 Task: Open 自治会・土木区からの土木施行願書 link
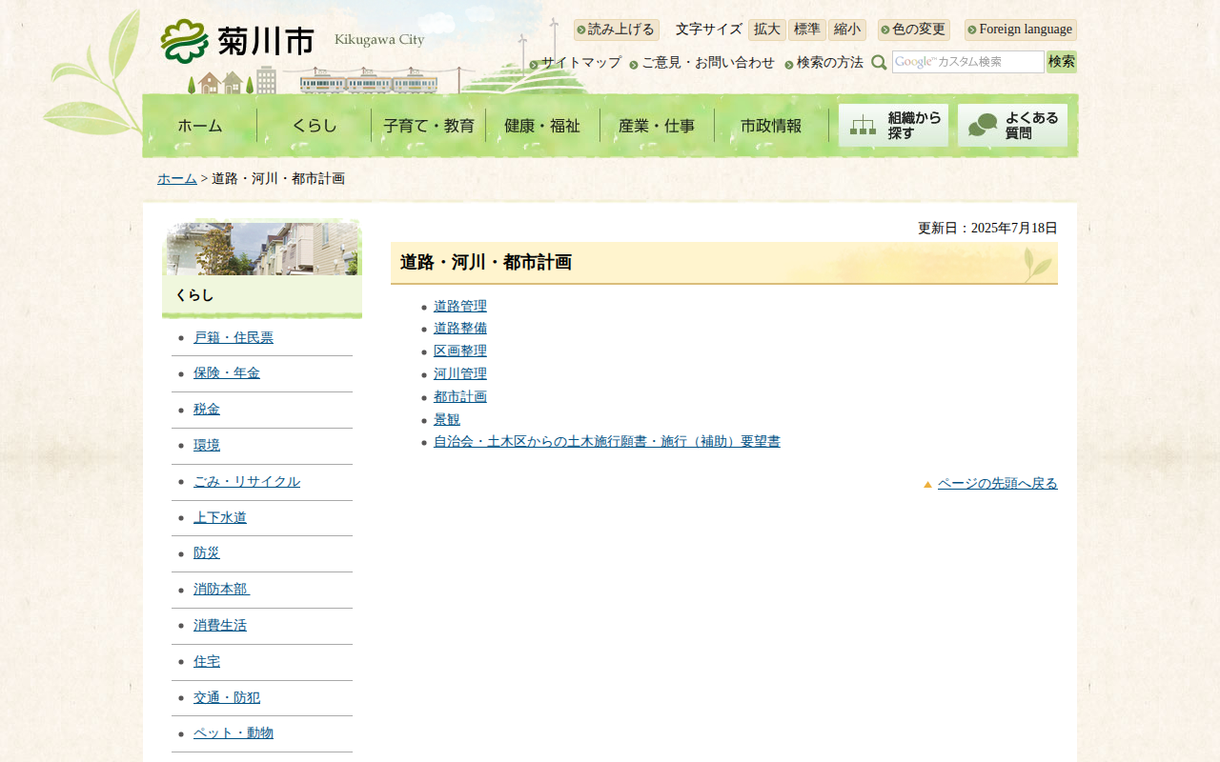[607, 442]
